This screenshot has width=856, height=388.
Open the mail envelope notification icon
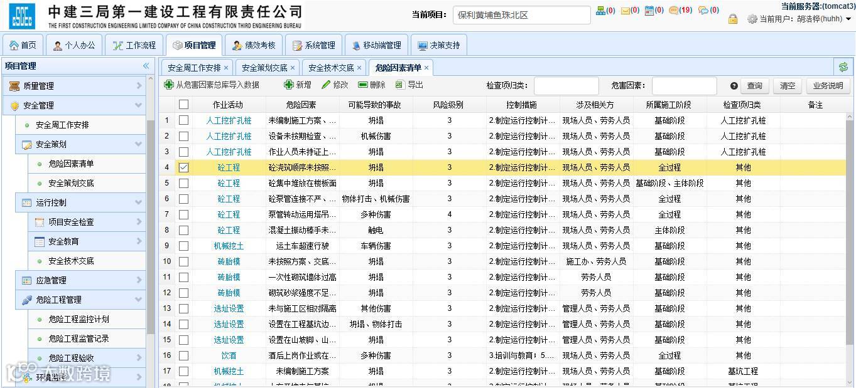pyautogui.click(x=625, y=11)
